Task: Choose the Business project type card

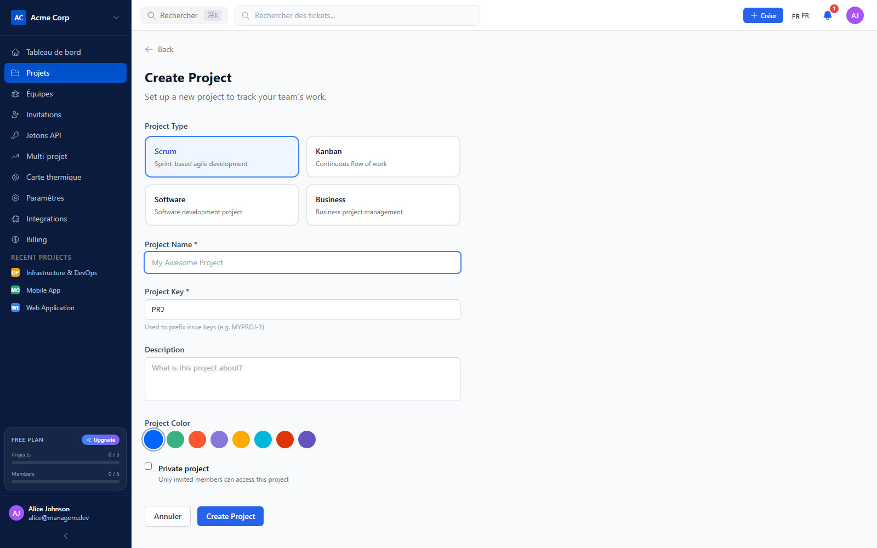Action: pyautogui.click(x=383, y=205)
